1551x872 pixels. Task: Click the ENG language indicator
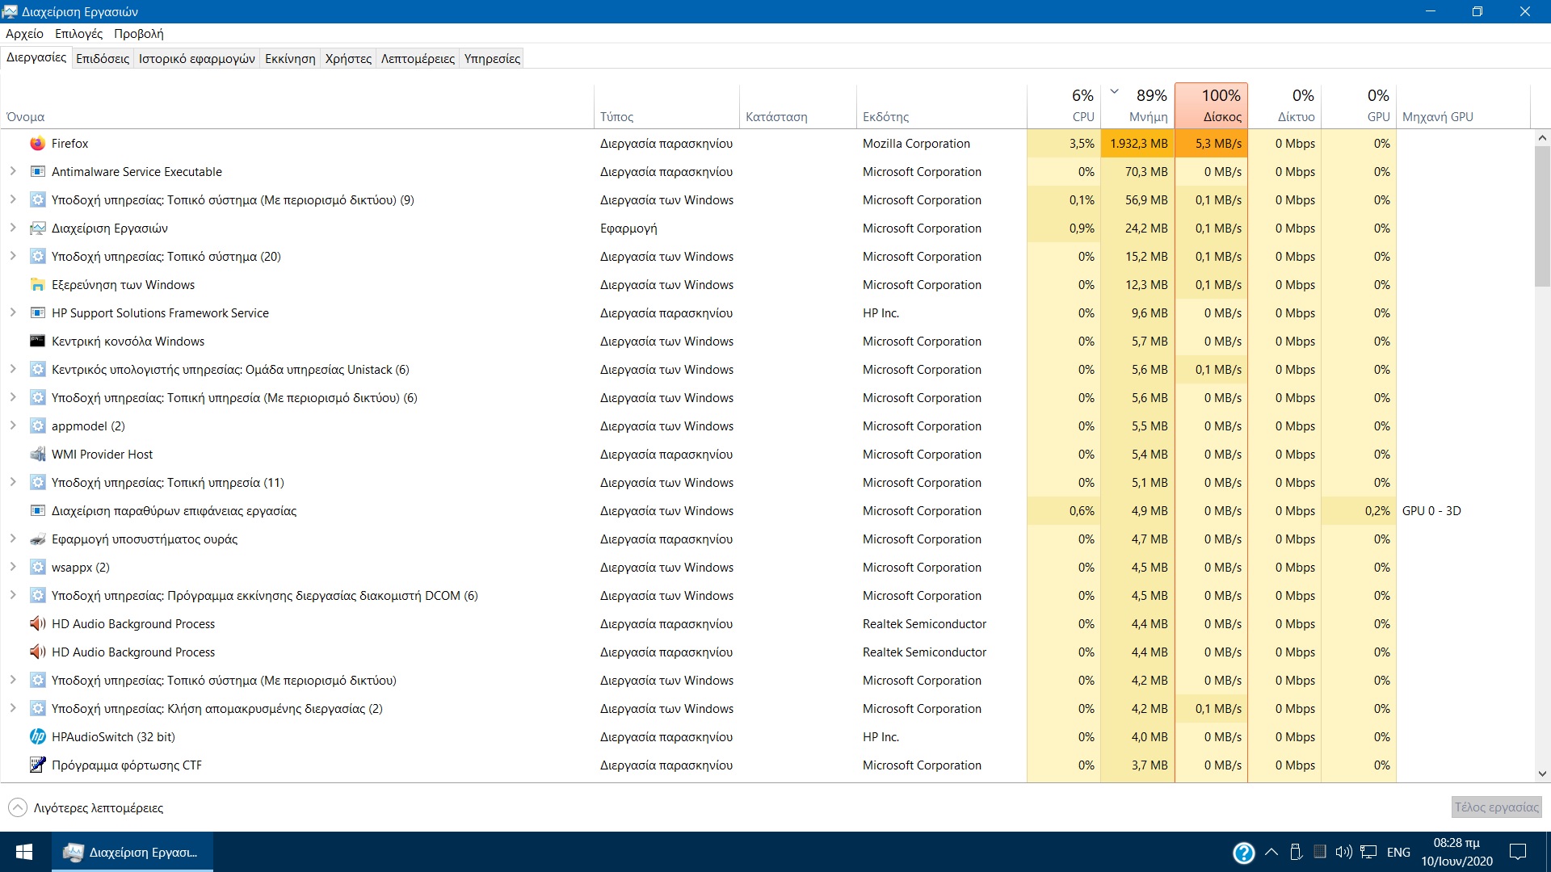[x=1398, y=852]
